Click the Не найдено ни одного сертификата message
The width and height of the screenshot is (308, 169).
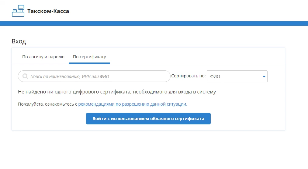117,92
